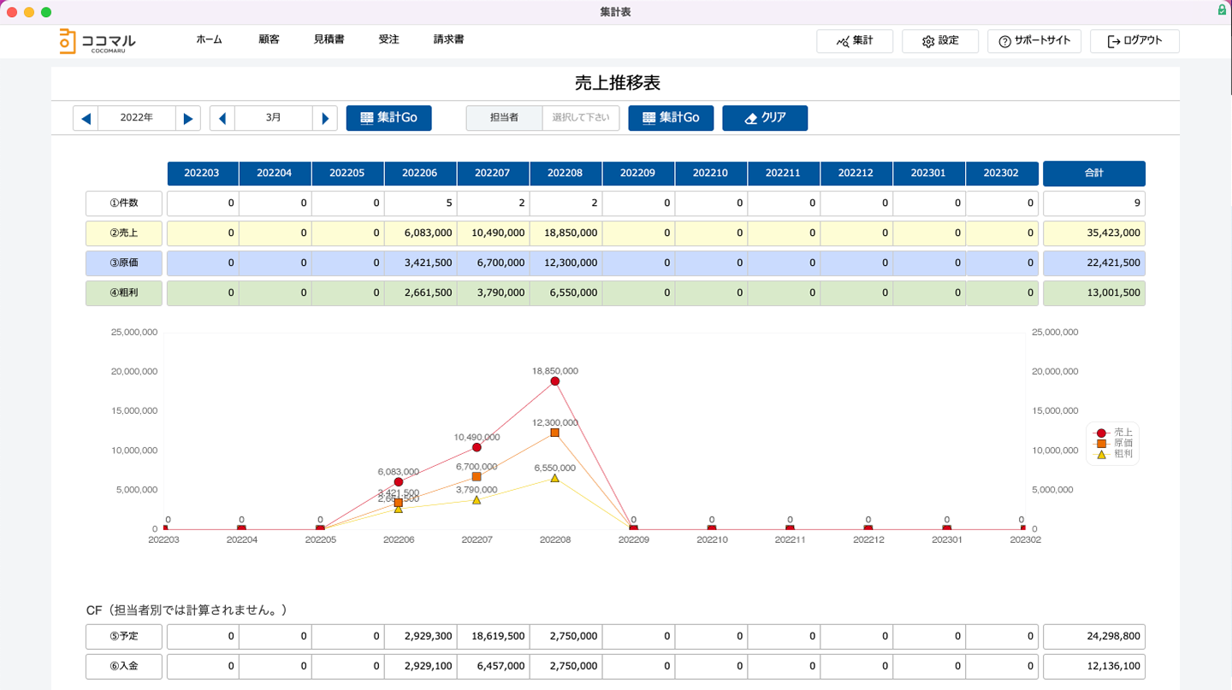Go to previous year with left arrow
The width and height of the screenshot is (1232, 690).
[86, 118]
